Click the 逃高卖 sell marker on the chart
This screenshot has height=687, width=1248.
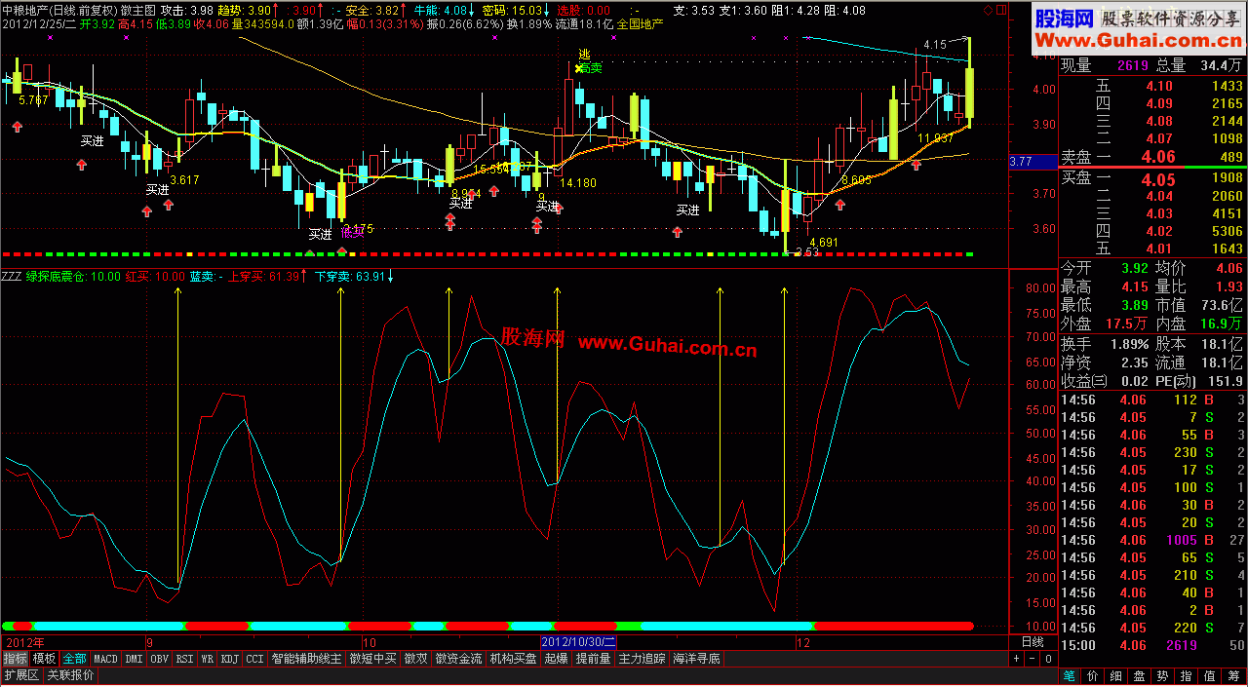coord(588,61)
